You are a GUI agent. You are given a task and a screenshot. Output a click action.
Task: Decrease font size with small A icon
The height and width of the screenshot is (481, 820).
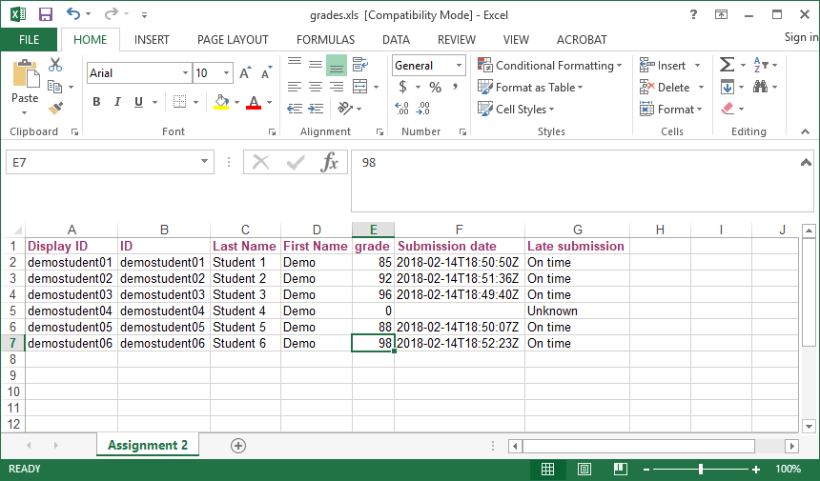tap(267, 73)
